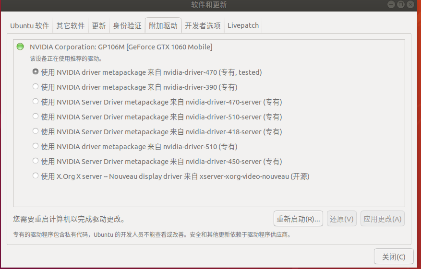Click the 还原(V) button

tap(341, 219)
